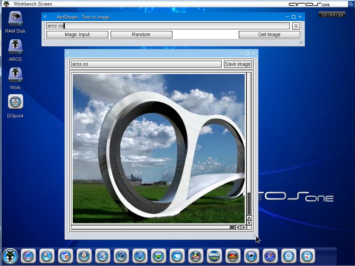Open the text editor dock icon
This screenshot has width=355, height=266.
click(x=28, y=256)
